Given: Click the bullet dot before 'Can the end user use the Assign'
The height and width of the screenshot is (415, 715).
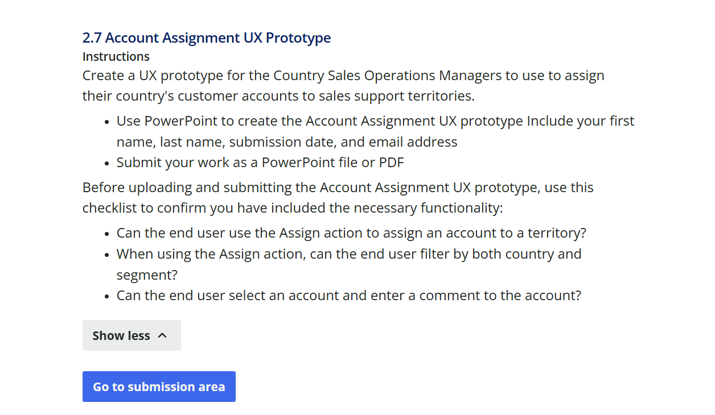Looking at the screenshot, I should [107, 234].
